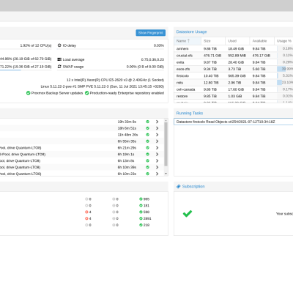The height and width of the screenshot is (293, 293).
Task: Click the grey error icon in the 985 row
Action: 86,199
